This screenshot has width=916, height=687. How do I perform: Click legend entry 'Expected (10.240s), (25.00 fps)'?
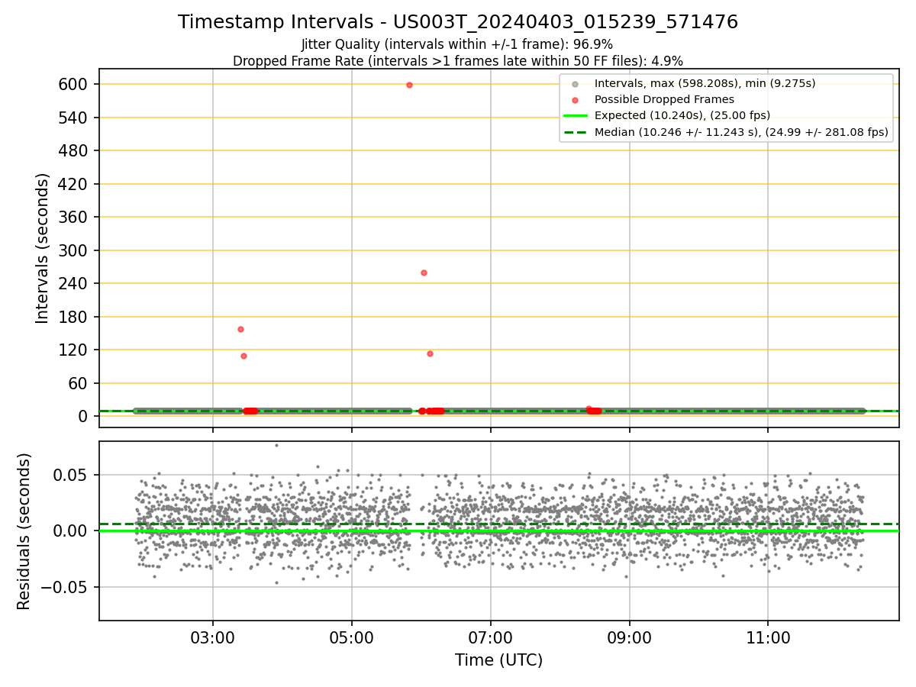(682, 115)
